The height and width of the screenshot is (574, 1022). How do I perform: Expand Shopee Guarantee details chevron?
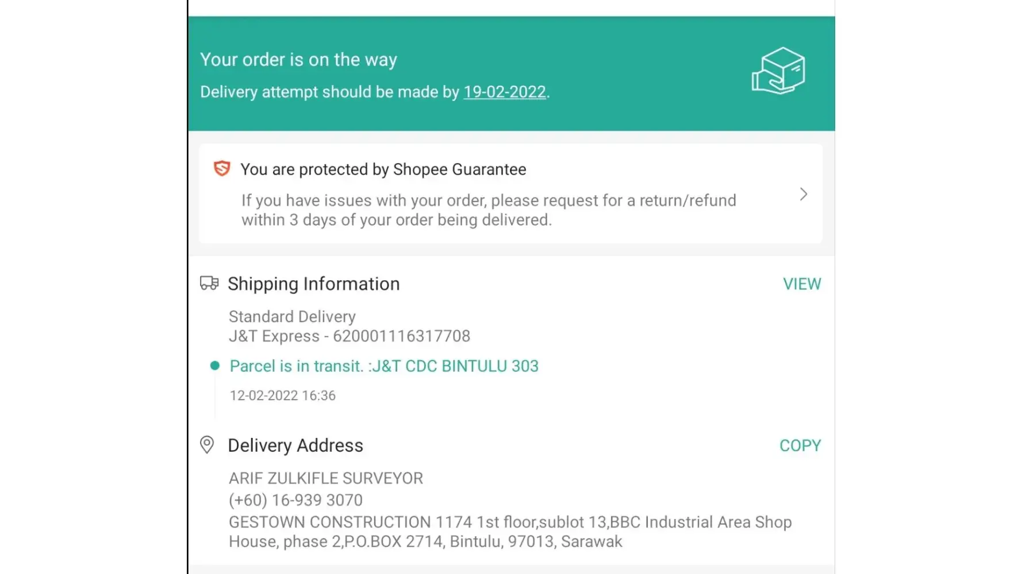tap(803, 195)
